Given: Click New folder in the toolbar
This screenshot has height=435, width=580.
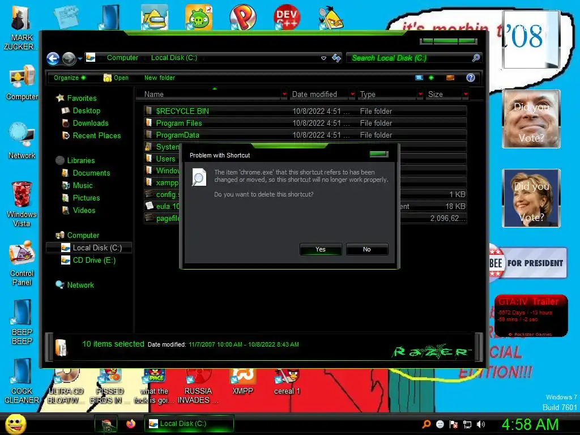Looking at the screenshot, I should (x=159, y=78).
